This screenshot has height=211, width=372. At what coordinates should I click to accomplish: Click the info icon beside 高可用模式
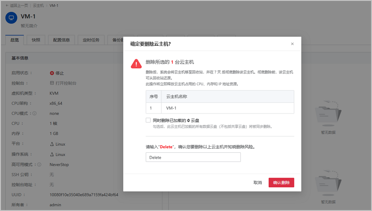click(39, 165)
